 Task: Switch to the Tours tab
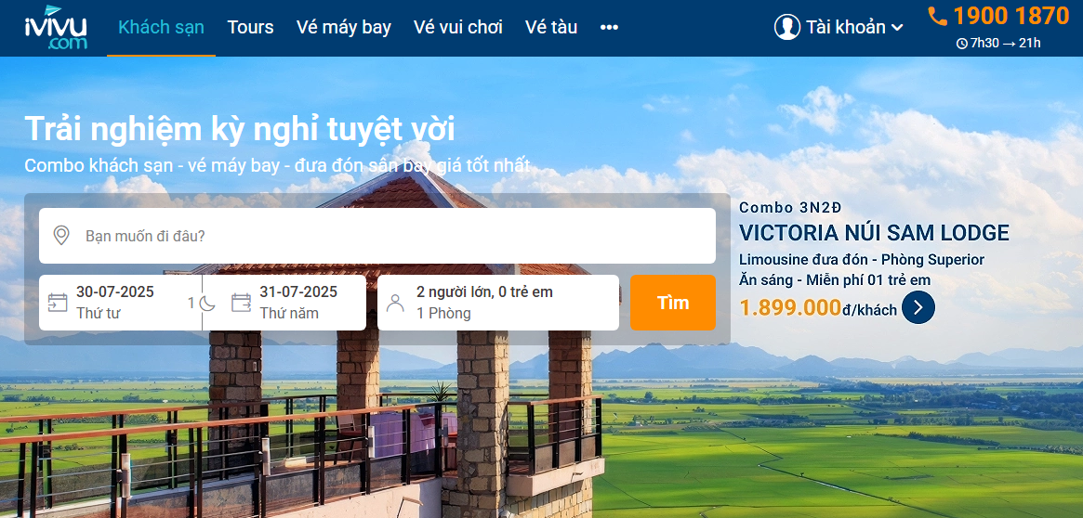coord(250,28)
